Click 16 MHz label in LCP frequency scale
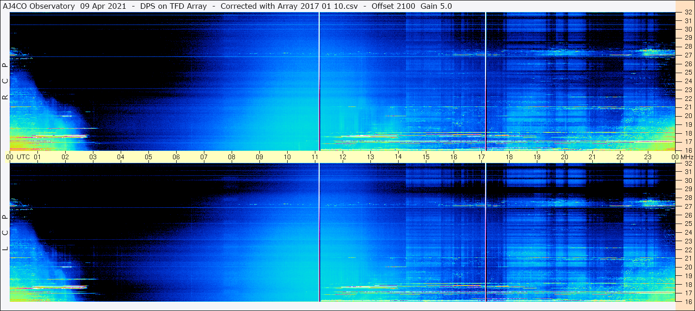This screenshot has height=311, width=695. pos(688,301)
